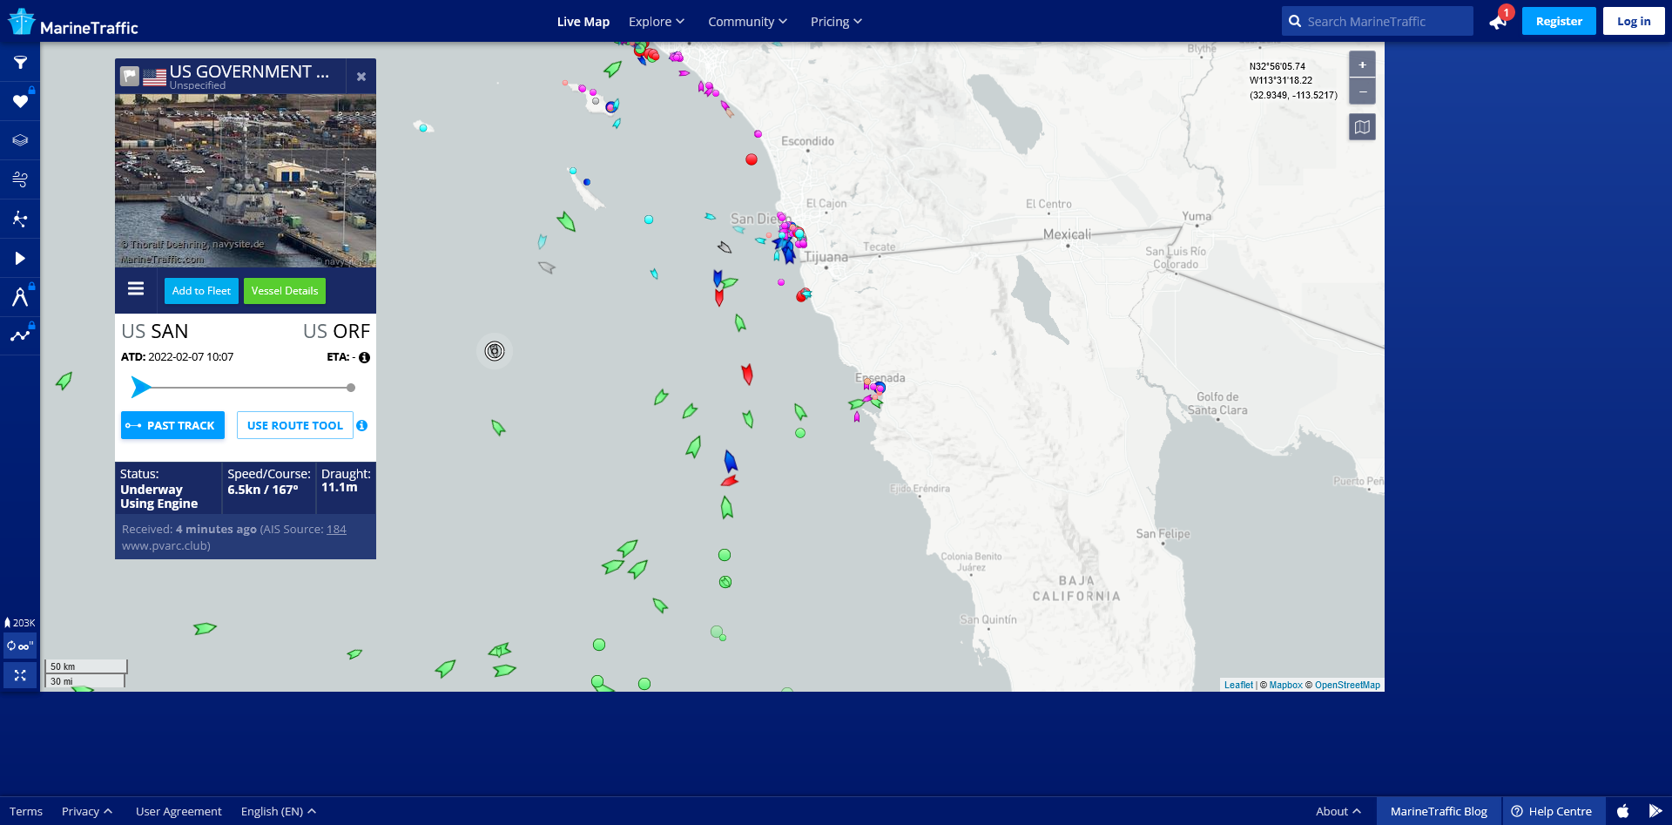
Task: Open the map layers icon
Action: click(x=20, y=140)
